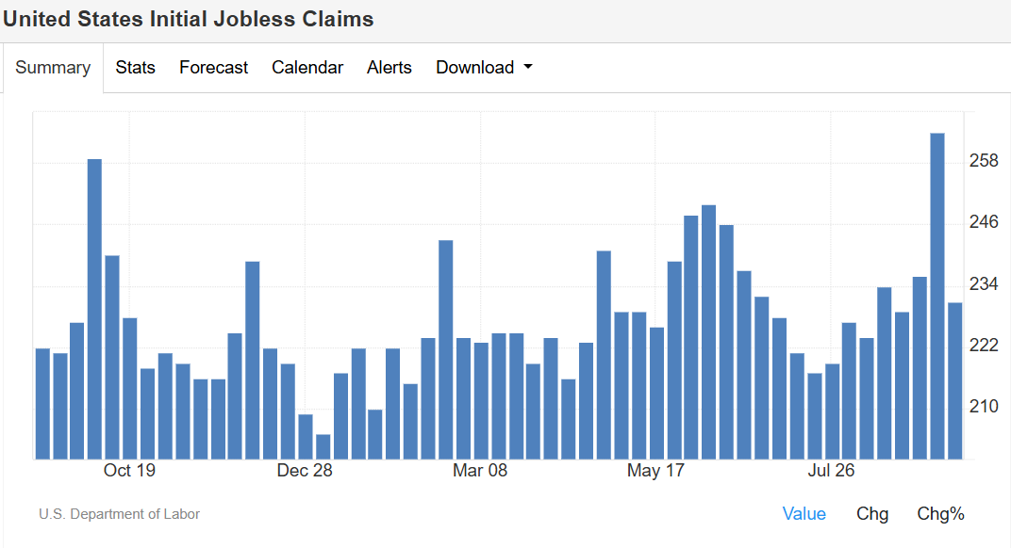Click the first bar on the chart

42,403
